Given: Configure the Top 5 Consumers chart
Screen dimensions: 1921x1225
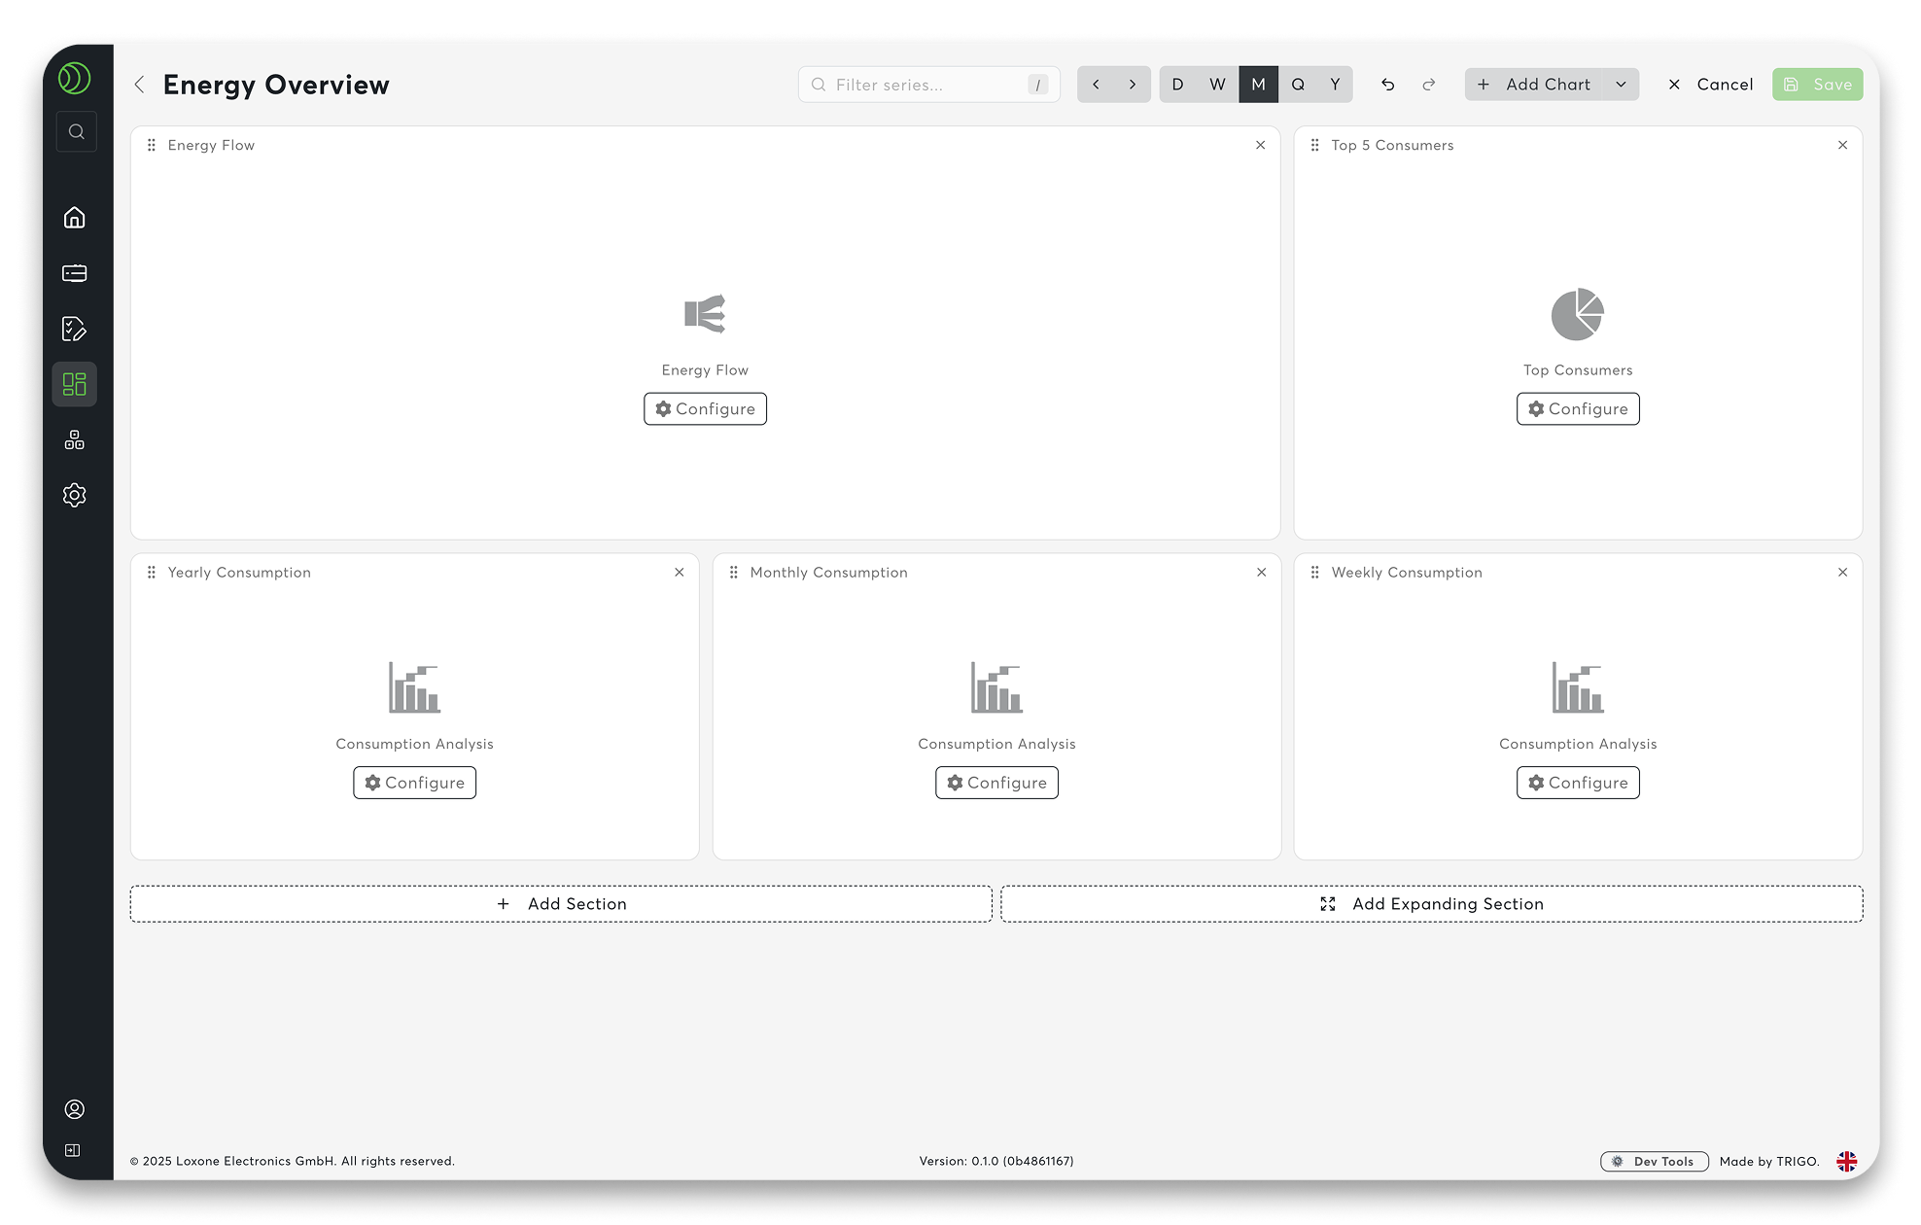Looking at the screenshot, I should click(x=1577, y=408).
